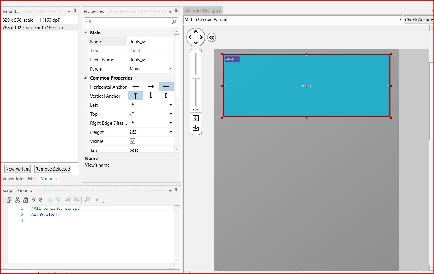The image size is (434, 274).
Task: Cut selected script text with the scissors icon
Action: point(17,200)
